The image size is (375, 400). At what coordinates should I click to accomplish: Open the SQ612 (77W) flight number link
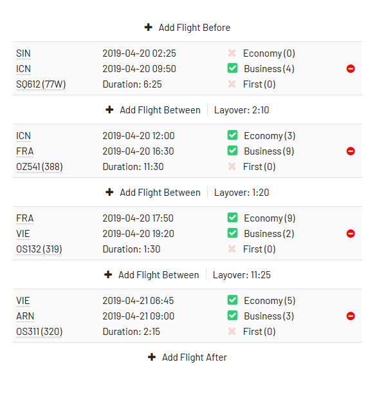(41, 84)
